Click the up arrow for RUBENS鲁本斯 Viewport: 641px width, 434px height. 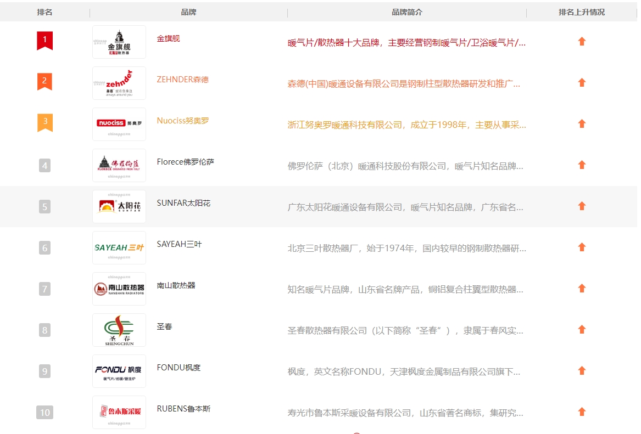tap(582, 412)
